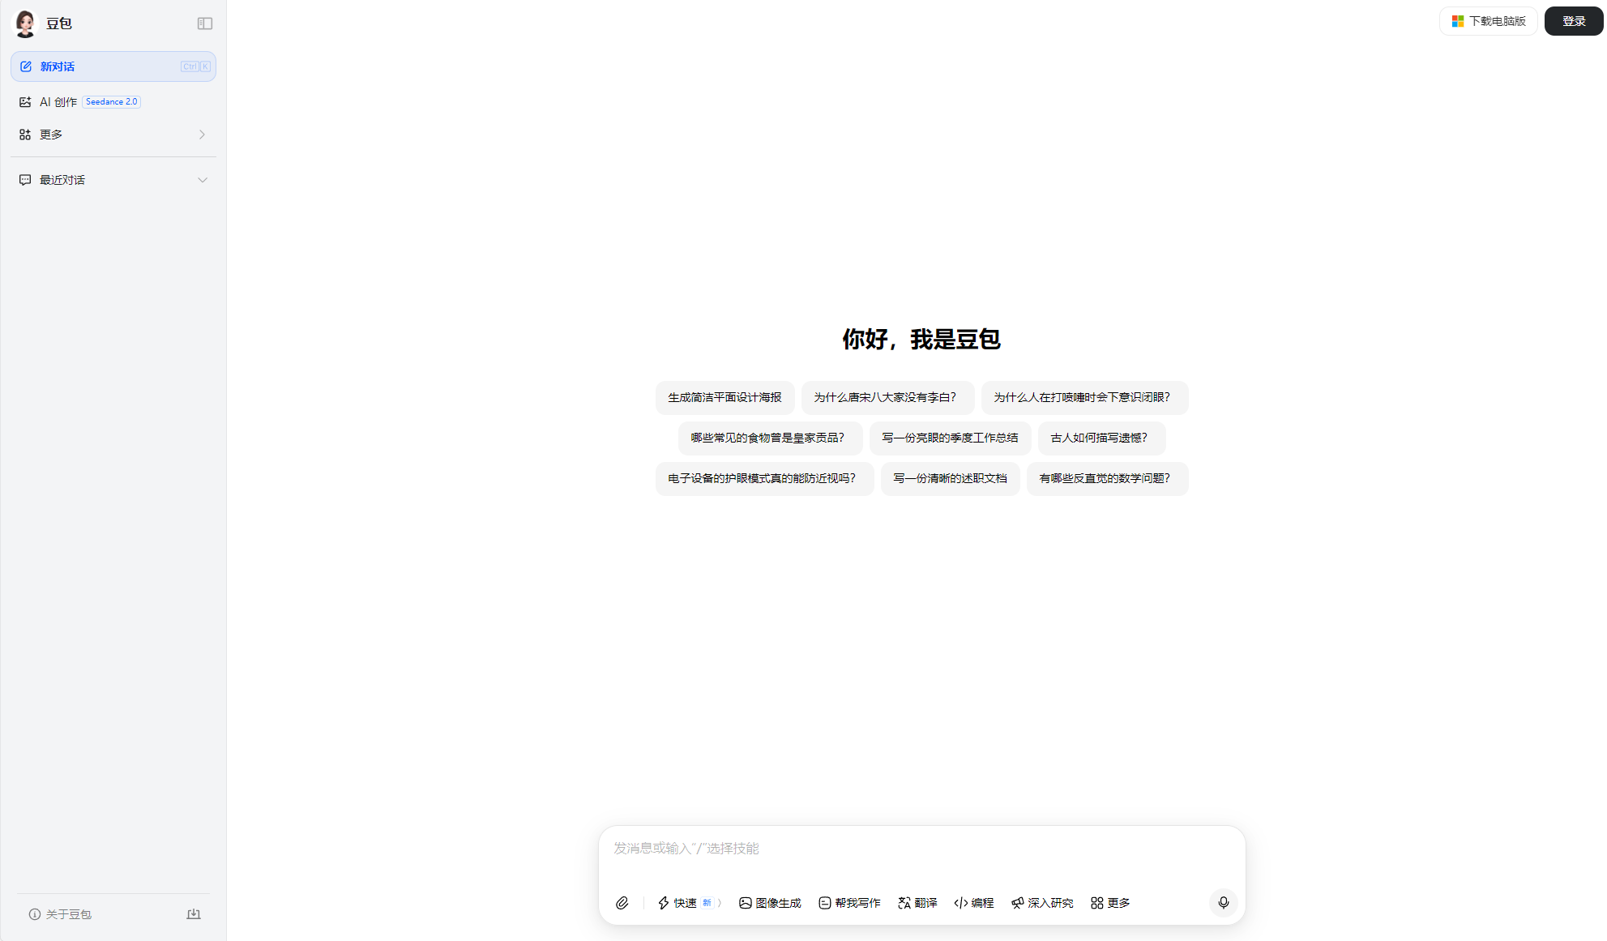
Task: Open the 编程 coding skill icon
Action: tap(962, 903)
